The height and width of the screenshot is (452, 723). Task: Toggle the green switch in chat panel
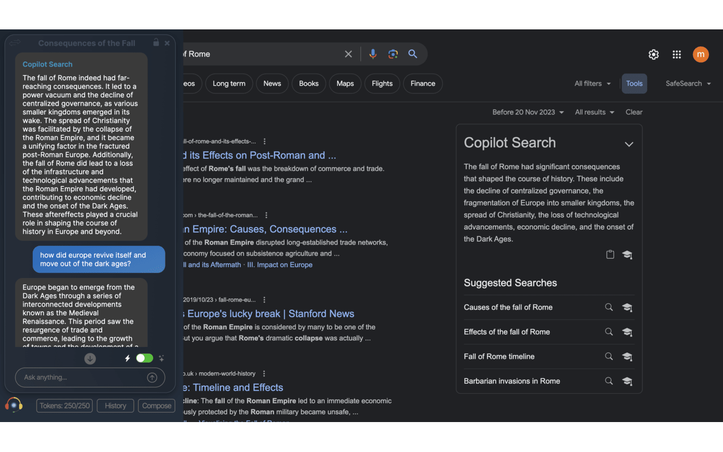coord(145,358)
